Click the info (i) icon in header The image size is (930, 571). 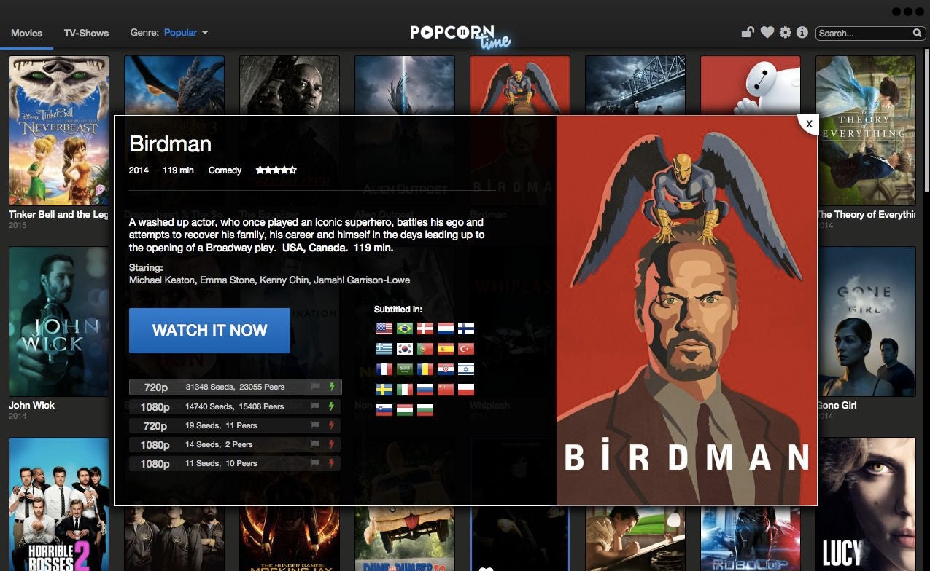pos(802,32)
